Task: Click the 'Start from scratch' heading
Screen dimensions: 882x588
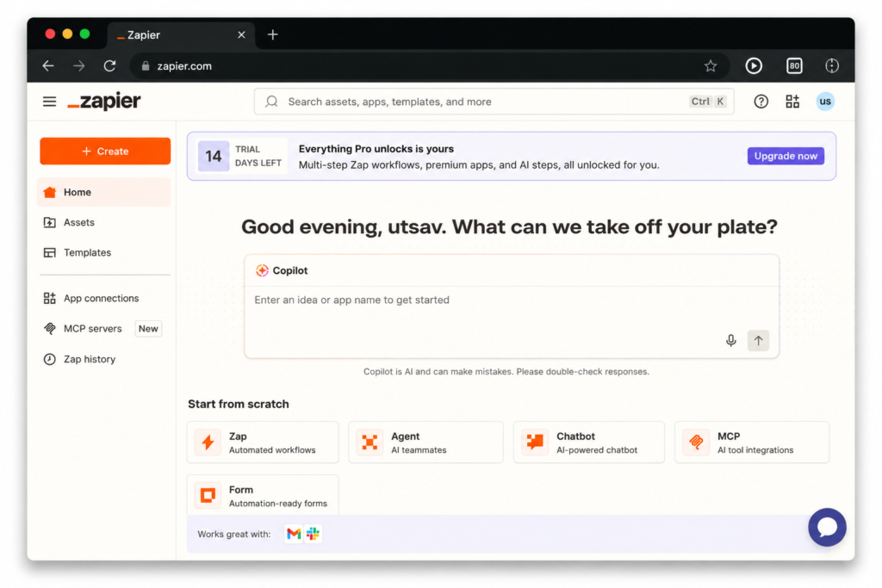Action: click(239, 404)
